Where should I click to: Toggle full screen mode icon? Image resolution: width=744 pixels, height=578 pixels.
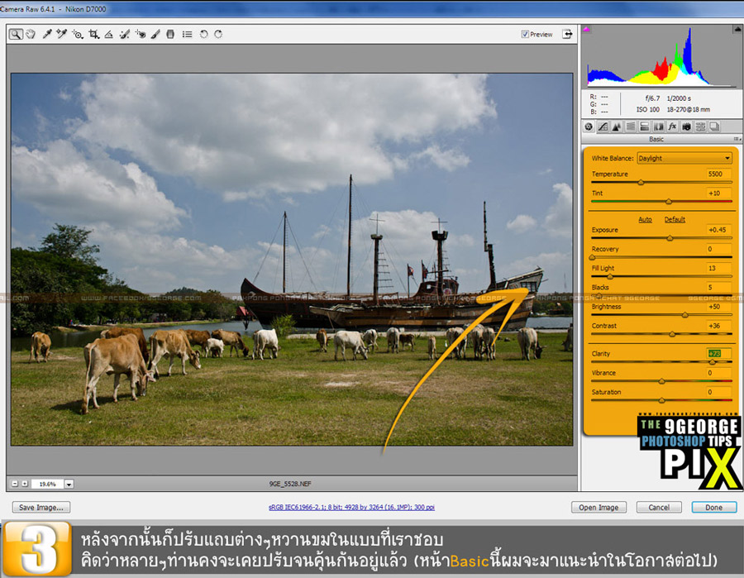(x=567, y=34)
